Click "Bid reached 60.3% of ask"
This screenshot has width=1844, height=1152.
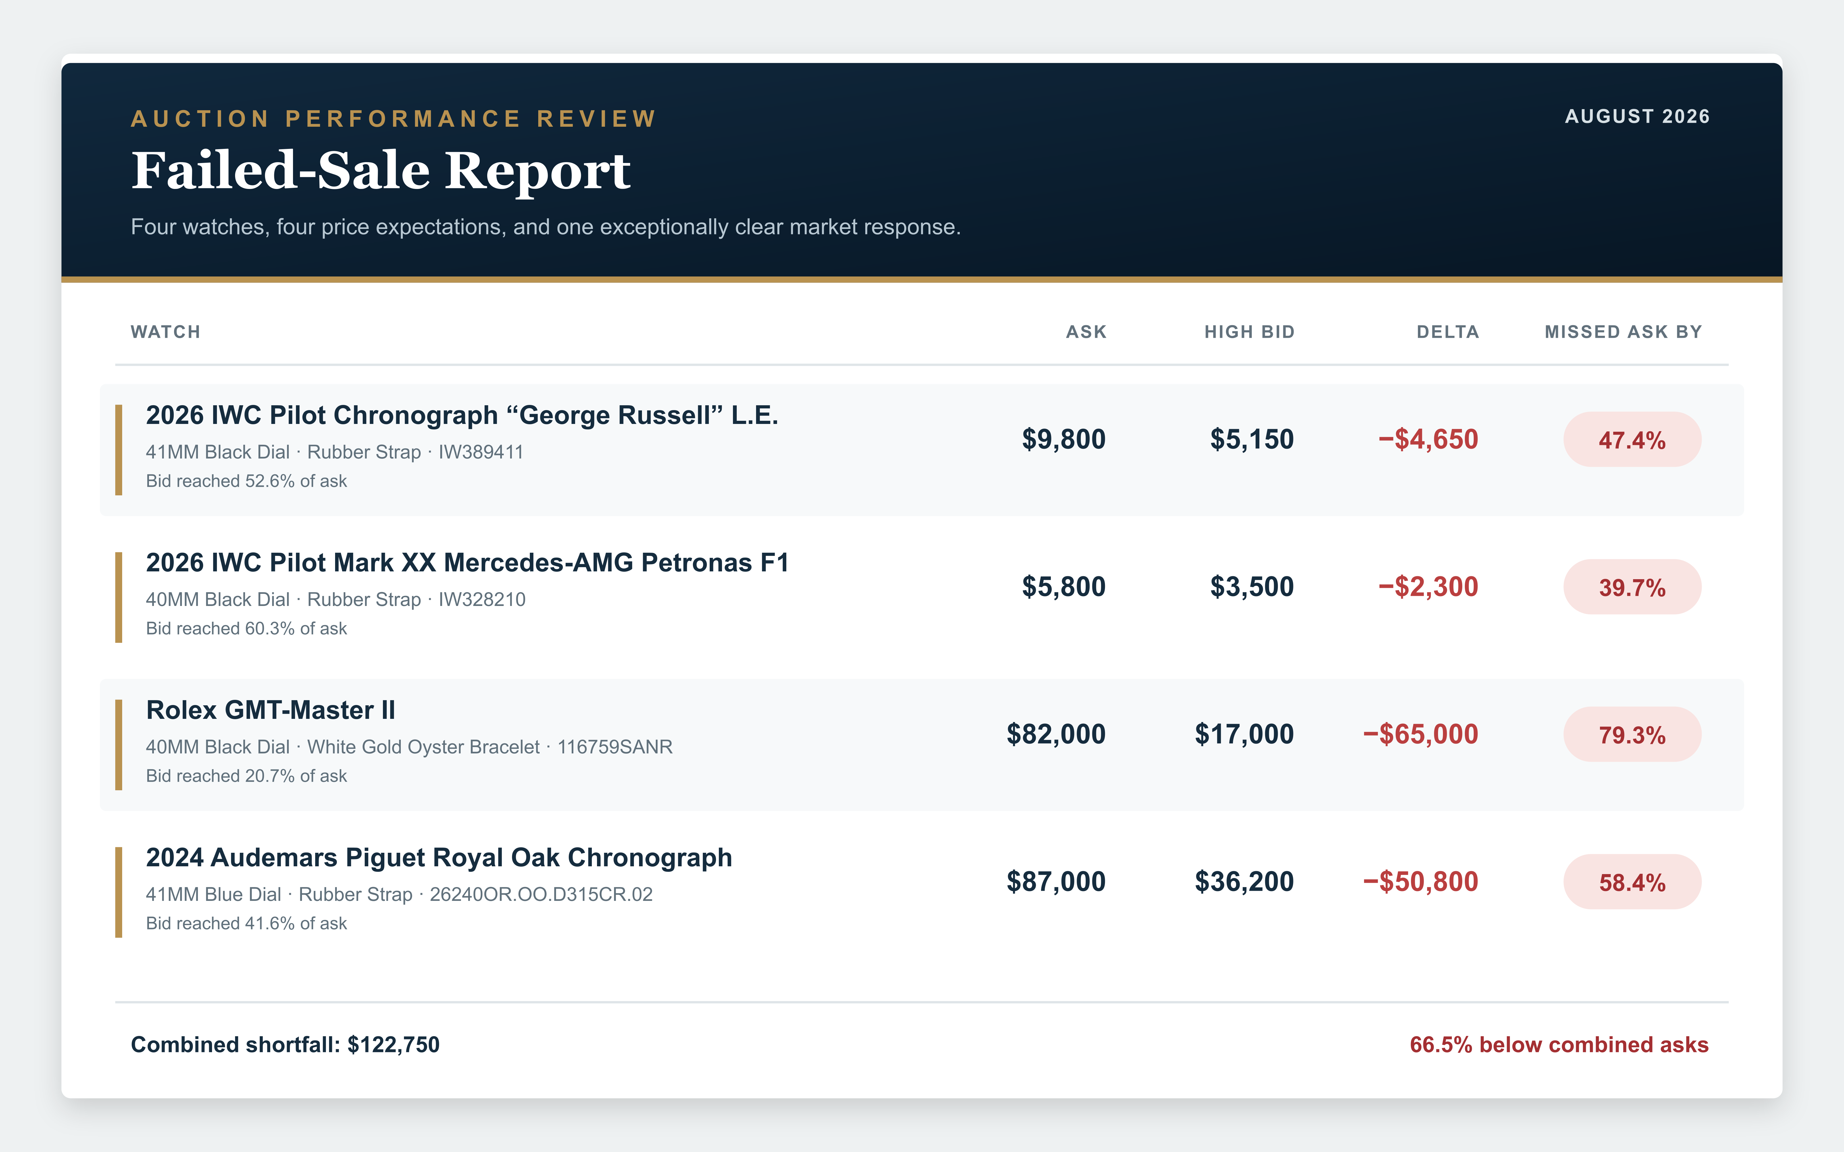[x=246, y=629]
